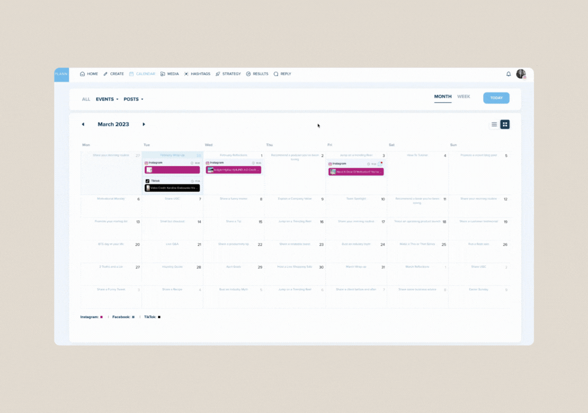This screenshot has width=588, height=413.
Task: Select the Month view tab
Action: [x=443, y=97]
